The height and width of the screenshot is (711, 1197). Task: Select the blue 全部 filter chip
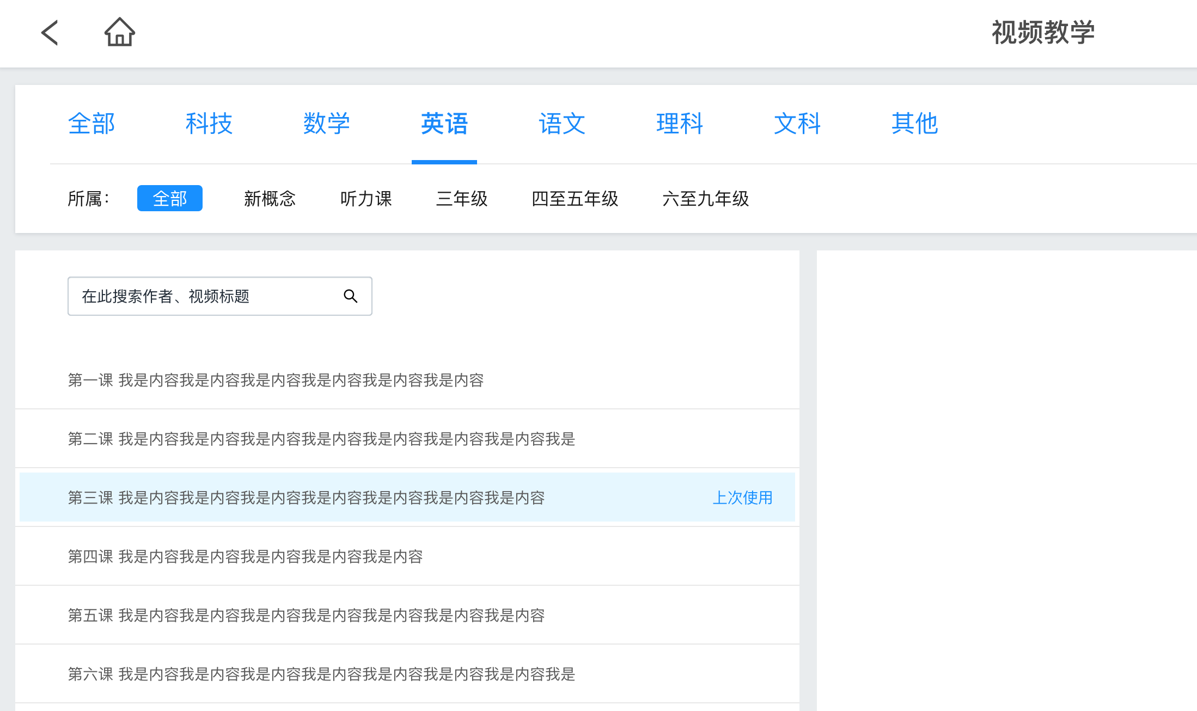point(169,199)
